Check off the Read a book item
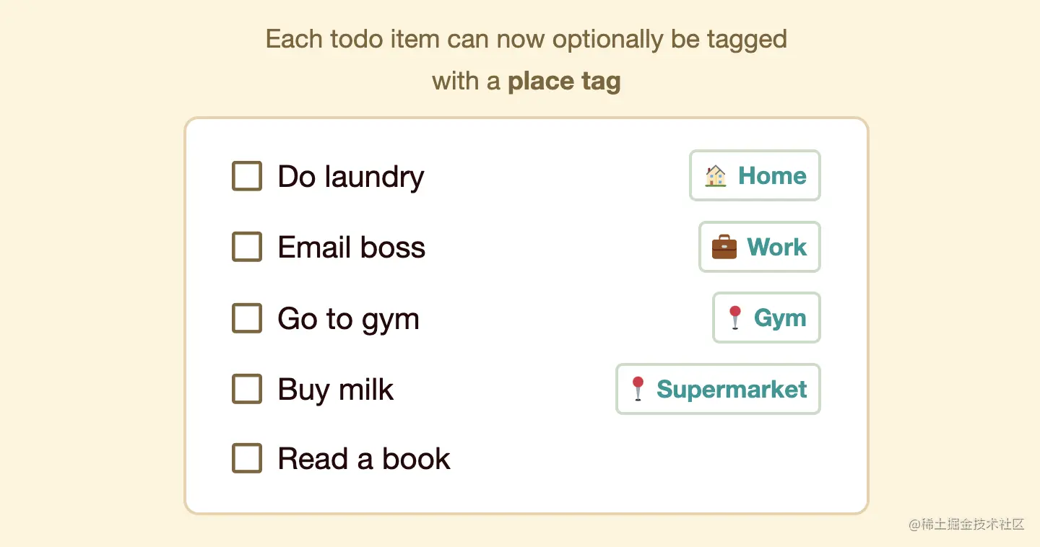Screen dimensions: 1040x547 tap(246, 458)
